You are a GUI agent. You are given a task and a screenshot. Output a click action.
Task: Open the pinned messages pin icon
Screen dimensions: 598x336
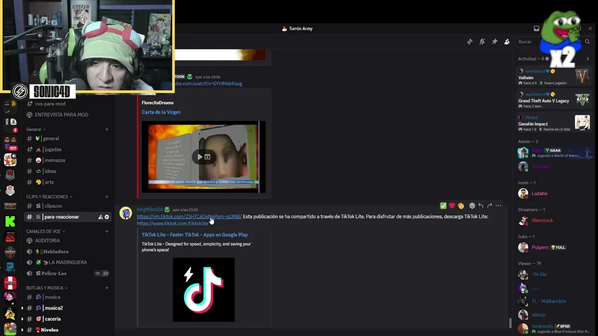495,42
